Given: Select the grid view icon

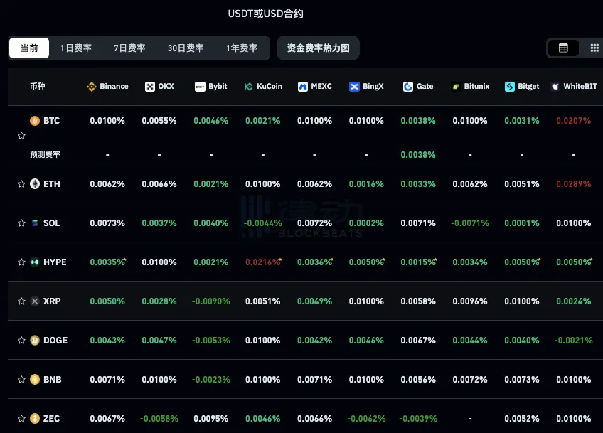Looking at the screenshot, I should [594, 48].
